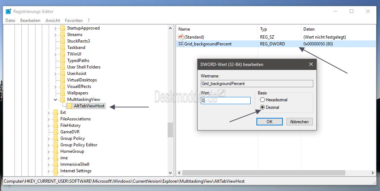Viewport: 380px width, 191px height.
Task: Click the tree pane vertical scrollbar thumb
Action: point(170,130)
